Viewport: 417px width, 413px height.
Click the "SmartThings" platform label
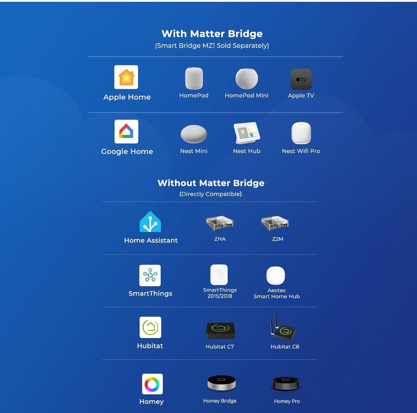150,293
